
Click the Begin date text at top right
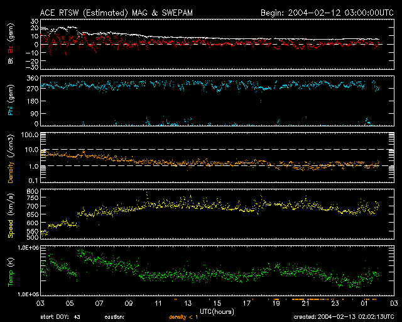(x=327, y=12)
